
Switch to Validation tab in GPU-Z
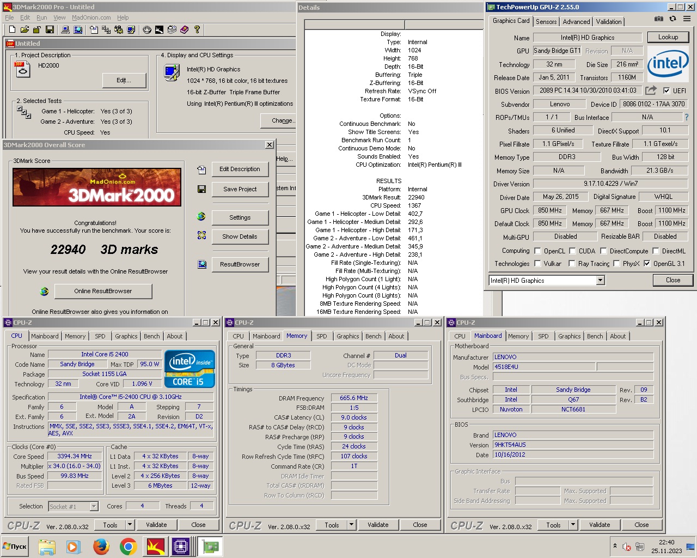(x=608, y=22)
